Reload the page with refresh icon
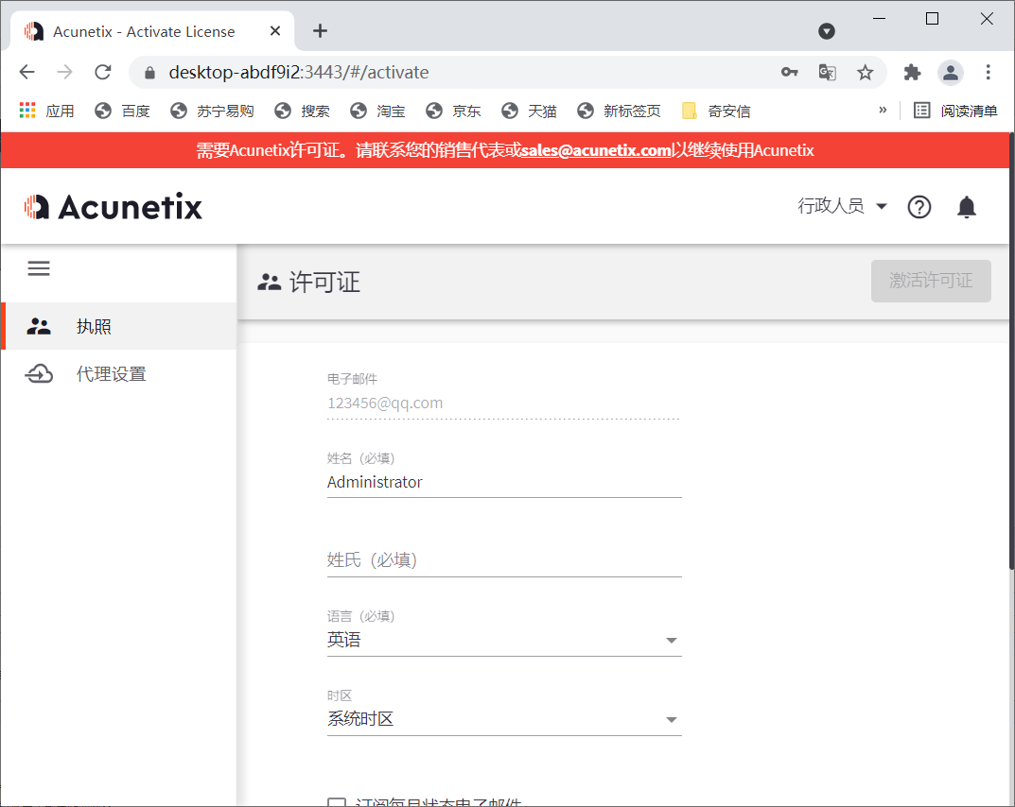Image resolution: width=1015 pixels, height=807 pixels. (x=103, y=72)
